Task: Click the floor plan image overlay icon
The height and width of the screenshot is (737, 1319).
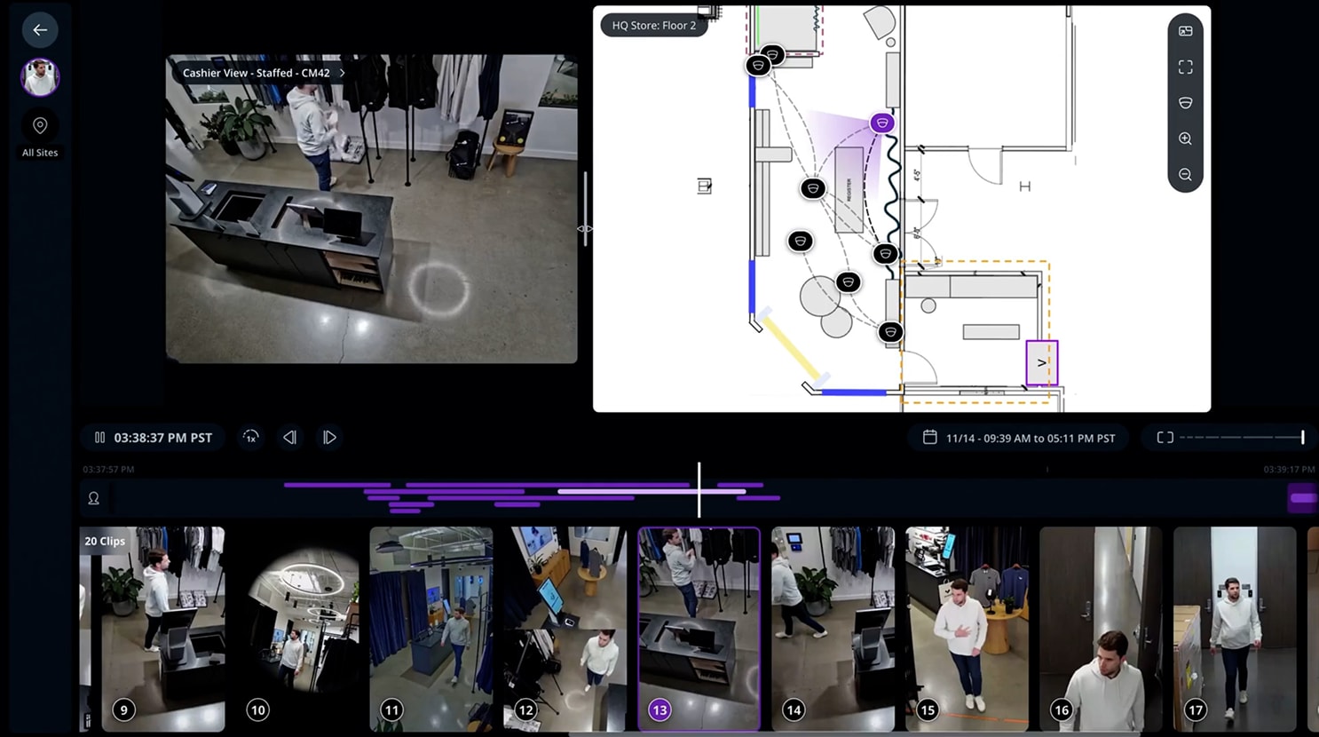Action: (x=1185, y=31)
